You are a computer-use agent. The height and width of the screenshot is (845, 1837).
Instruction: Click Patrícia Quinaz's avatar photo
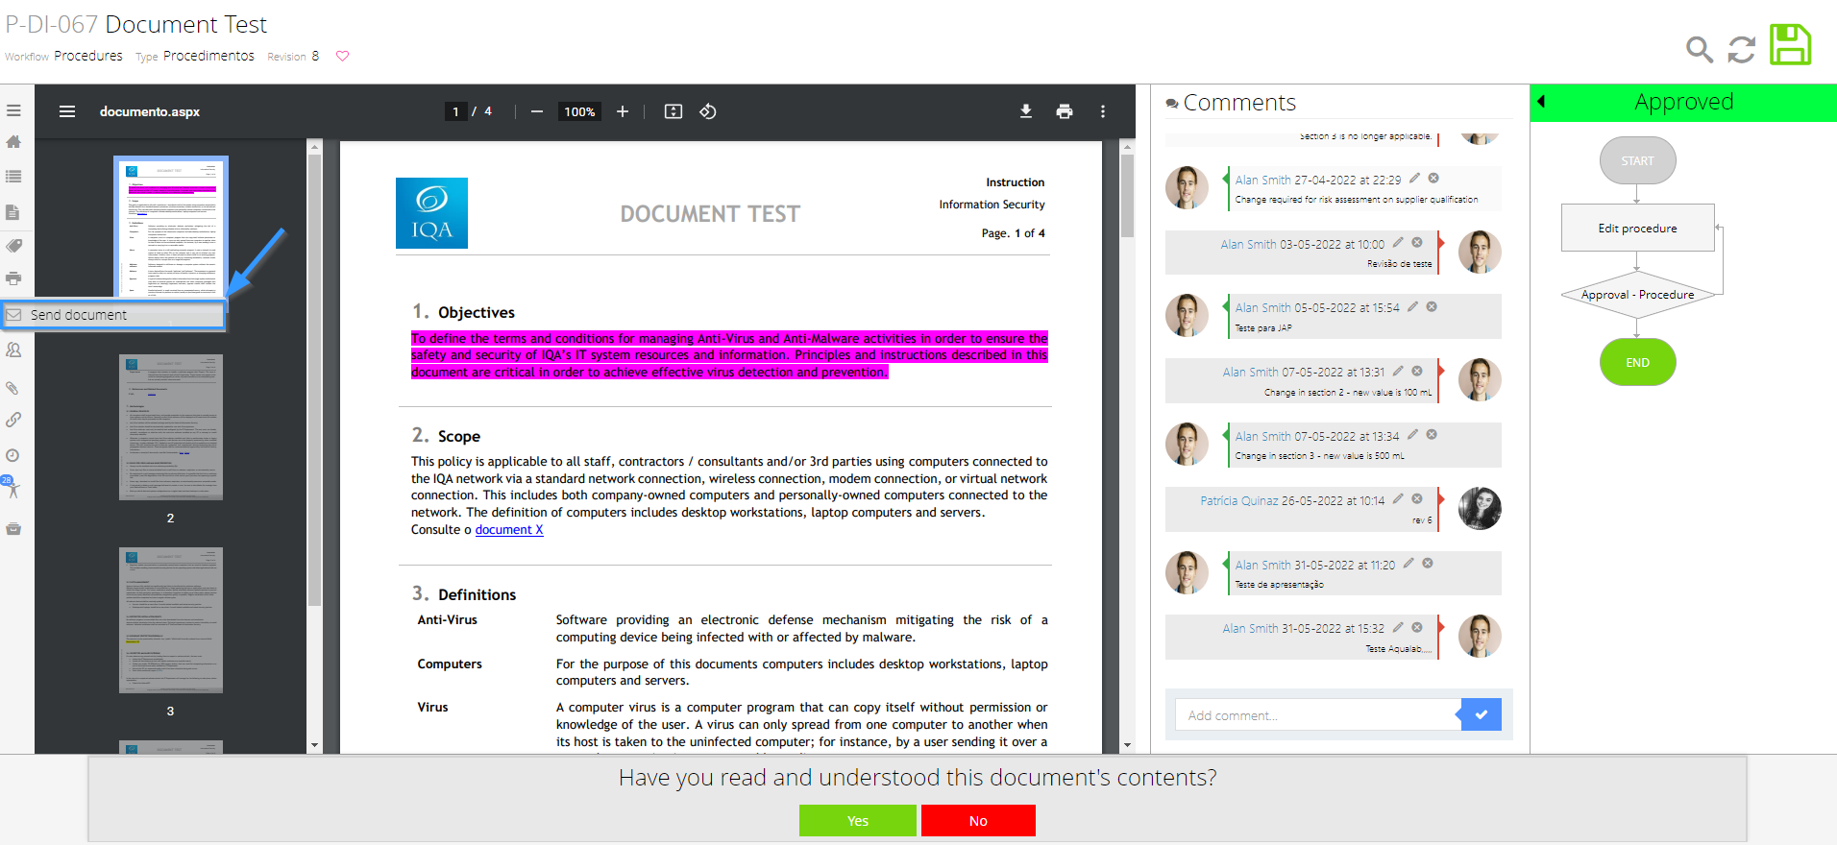(1480, 509)
